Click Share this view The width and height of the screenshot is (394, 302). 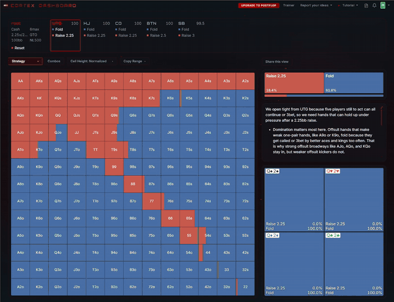coord(277,61)
